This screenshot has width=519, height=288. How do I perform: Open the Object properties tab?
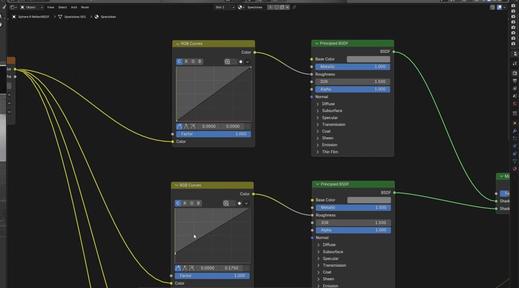(515, 123)
